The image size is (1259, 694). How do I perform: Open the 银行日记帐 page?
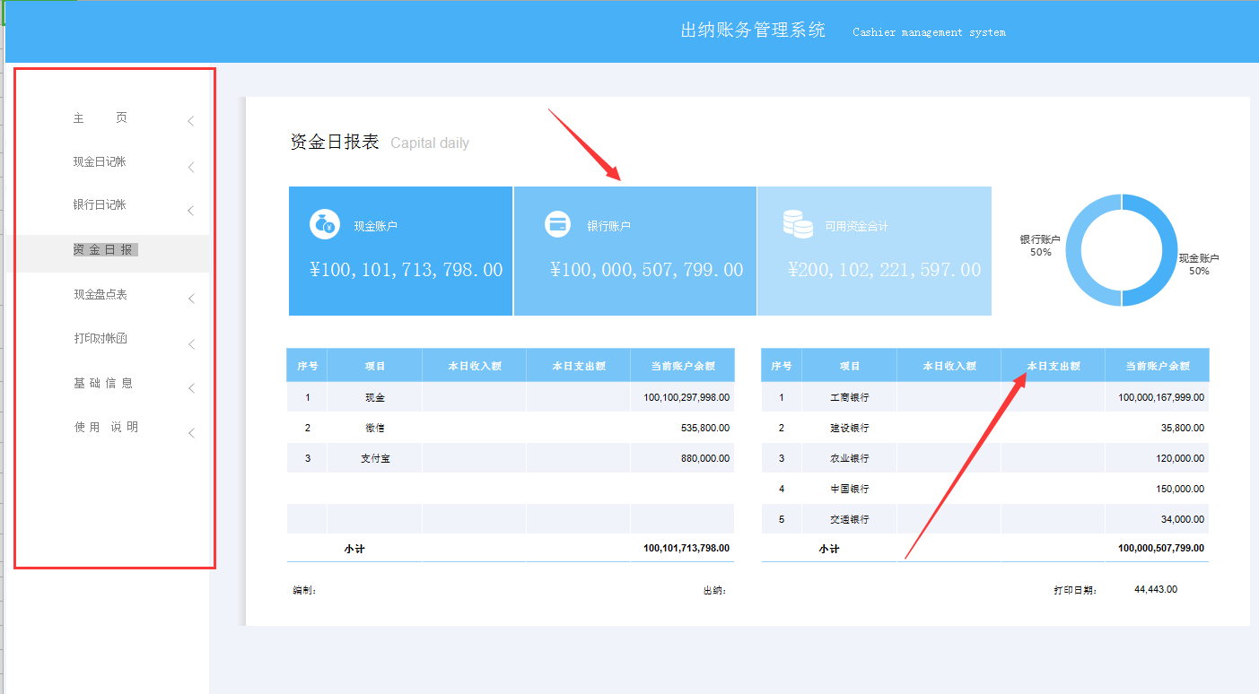click(99, 204)
